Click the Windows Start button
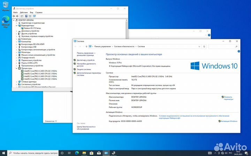Image resolution: width=251 pixels, height=156 pixels. pyautogui.click(x=3, y=153)
